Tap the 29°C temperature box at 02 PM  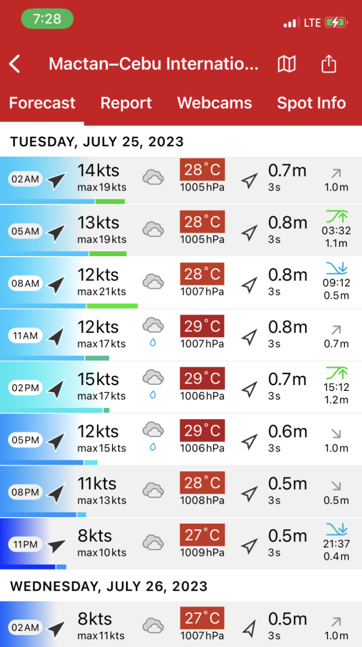202,379
